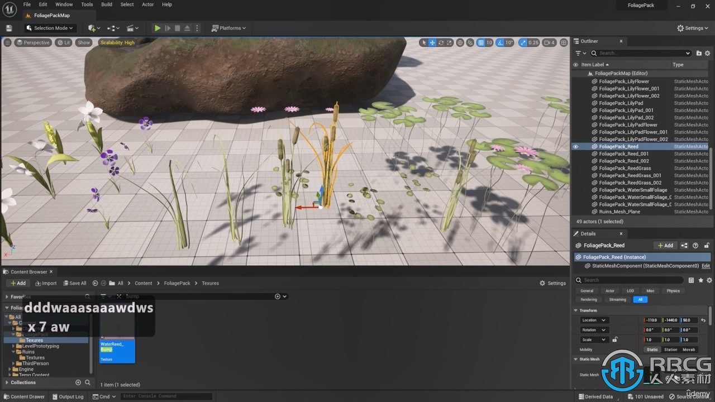Open surface snapping options icon
Viewport: 715px width, 402px height.
471,42
